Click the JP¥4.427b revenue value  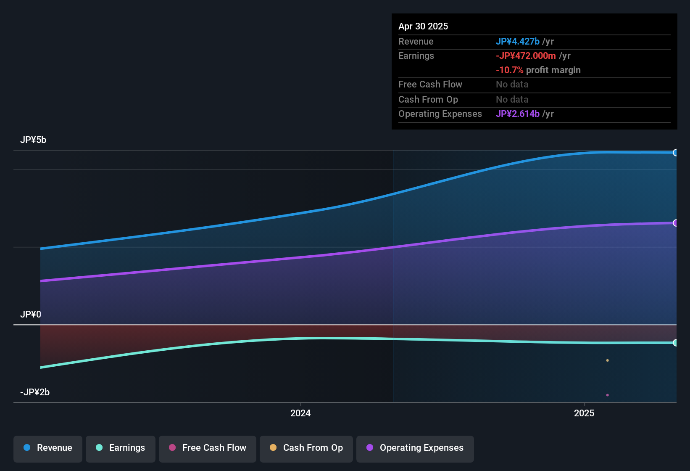pyautogui.click(x=518, y=41)
